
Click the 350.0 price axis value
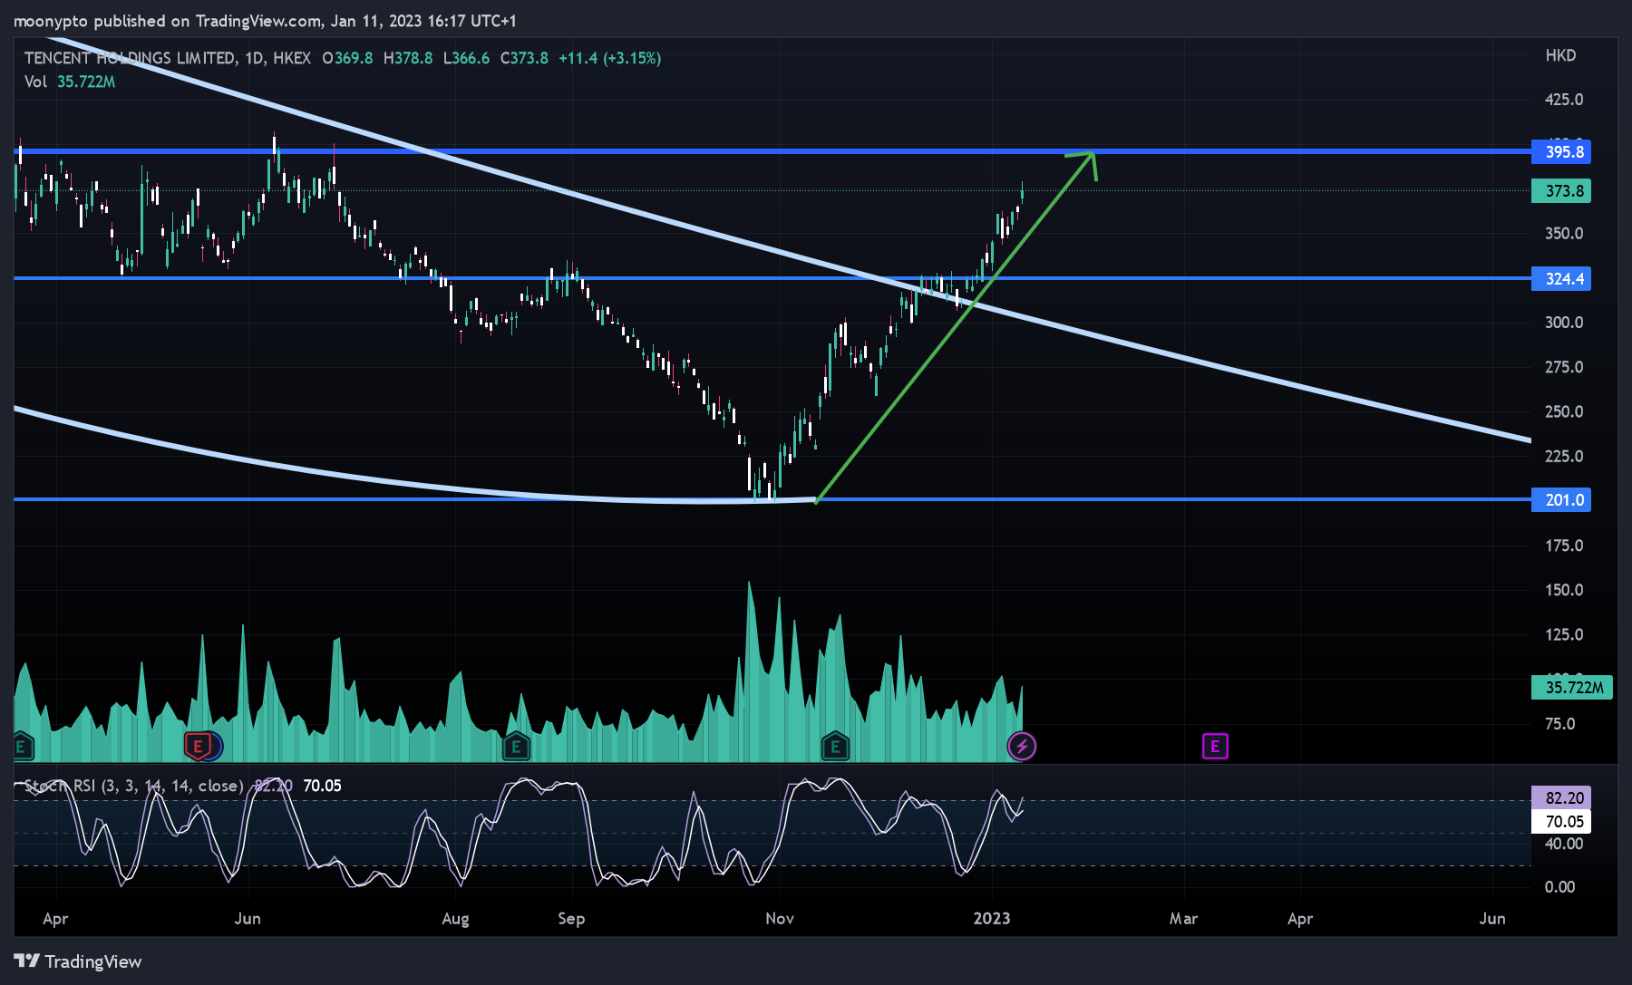(x=1564, y=234)
